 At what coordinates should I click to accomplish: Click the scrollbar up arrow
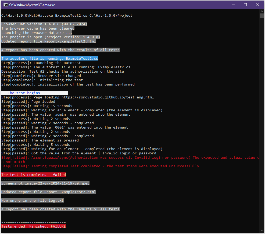(x=262, y=11)
